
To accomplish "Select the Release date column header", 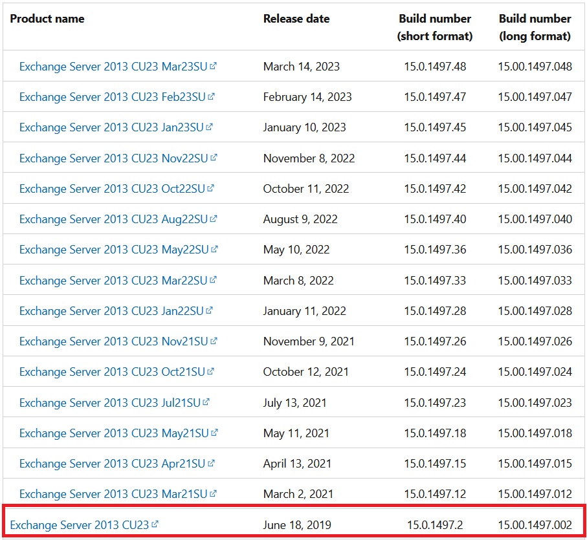I will pos(296,19).
